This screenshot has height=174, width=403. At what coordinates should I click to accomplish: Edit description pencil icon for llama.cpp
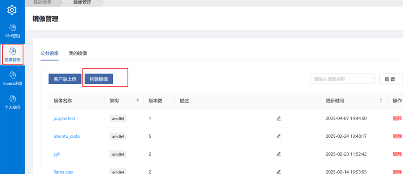point(279,172)
